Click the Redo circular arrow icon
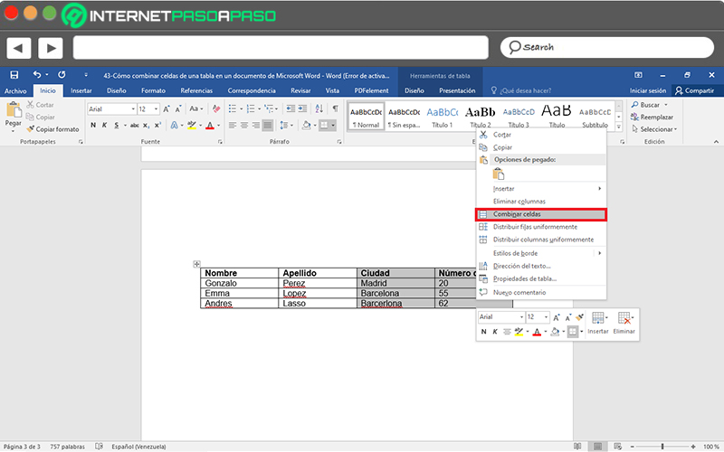This screenshot has width=724, height=452. (62, 74)
